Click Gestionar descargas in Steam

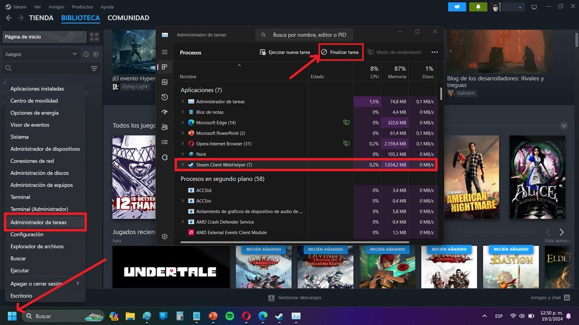pyautogui.click(x=294, y=298)
